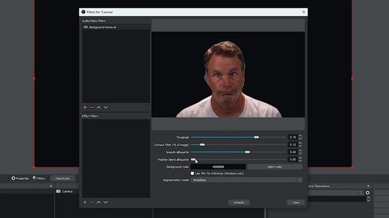Close the Filters for 'Camera' window
Screen dimensions: 389x218
tap(304, 12)
